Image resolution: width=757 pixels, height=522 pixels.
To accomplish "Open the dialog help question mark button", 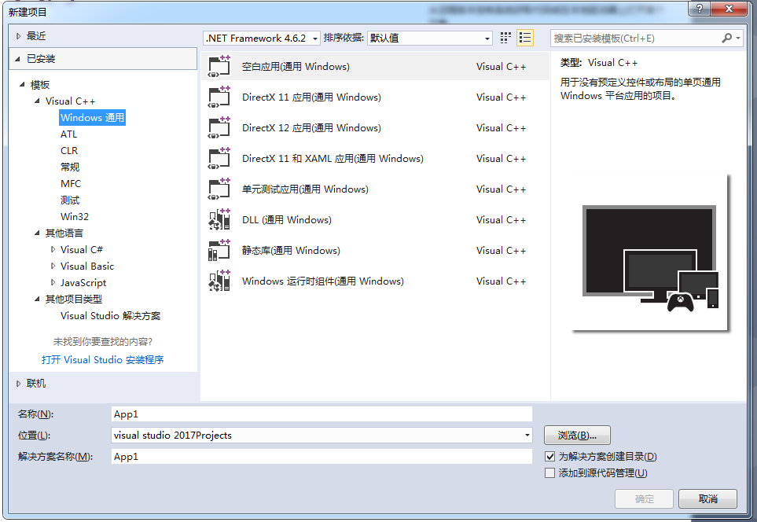I will pyautogui.click(x=700, y=8).
